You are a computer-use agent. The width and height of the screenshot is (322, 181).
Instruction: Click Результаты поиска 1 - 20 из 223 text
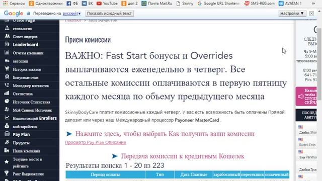115,165
